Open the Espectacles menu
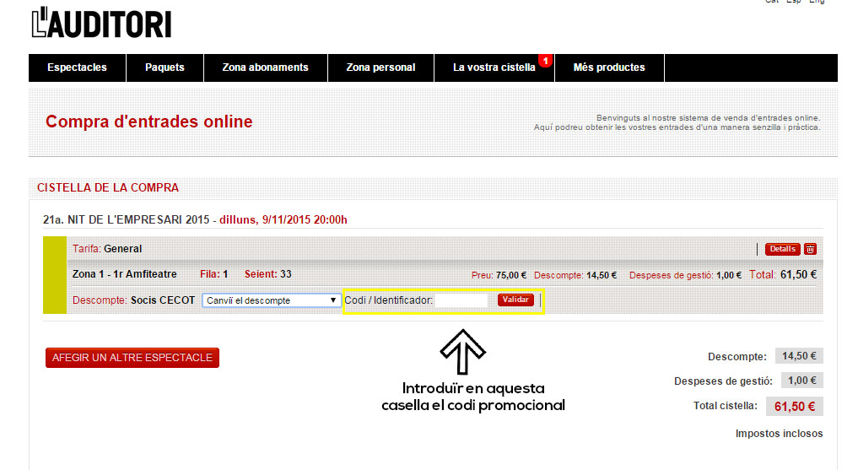858x470 pixels. pos(77,68)
